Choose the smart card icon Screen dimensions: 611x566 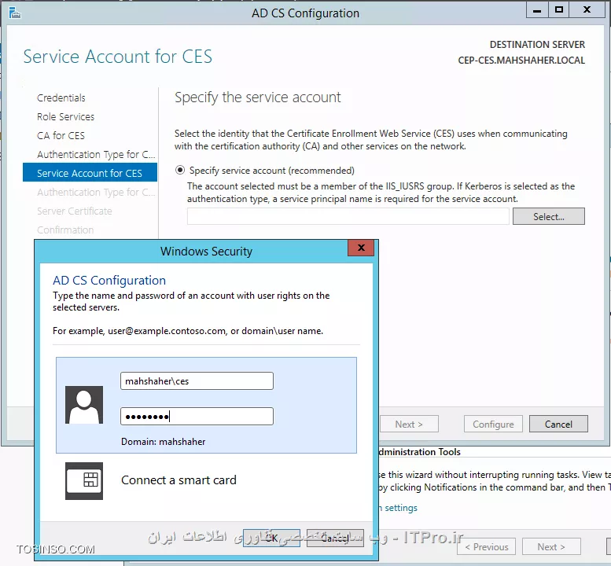[x=84, y=480]
